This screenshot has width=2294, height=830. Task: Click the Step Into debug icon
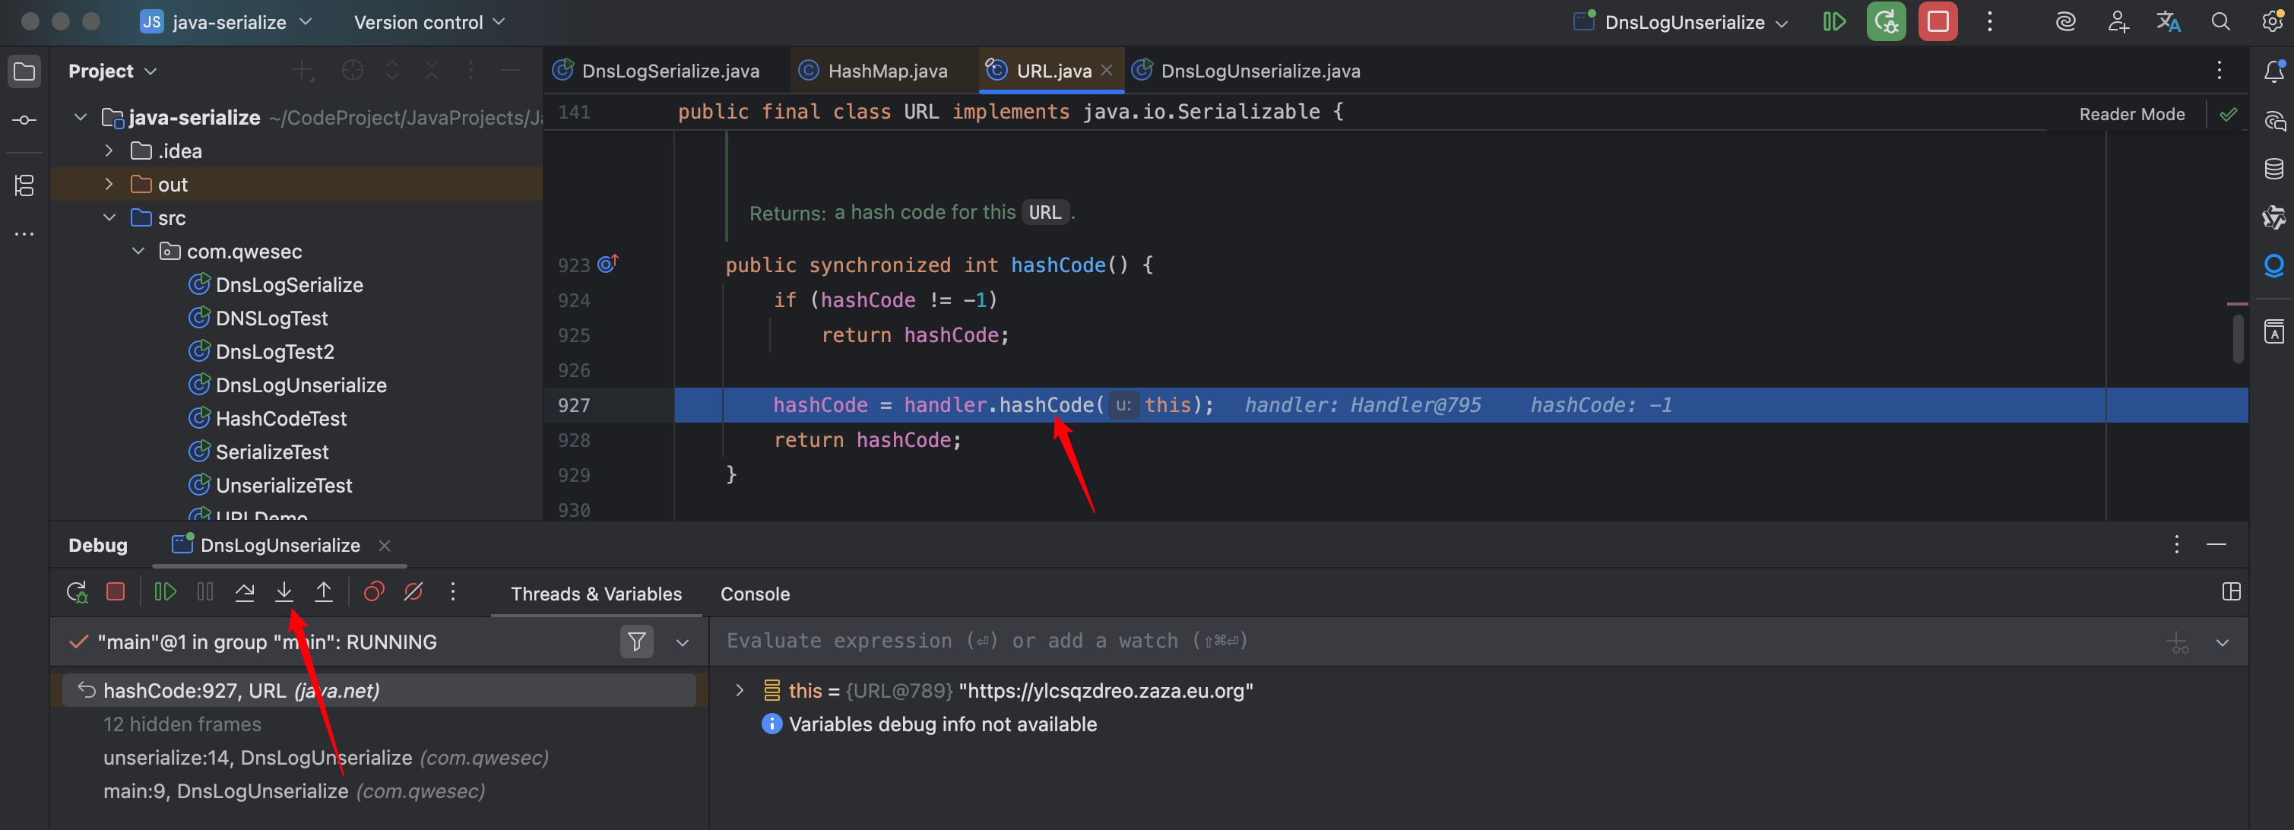click(284, 592)
